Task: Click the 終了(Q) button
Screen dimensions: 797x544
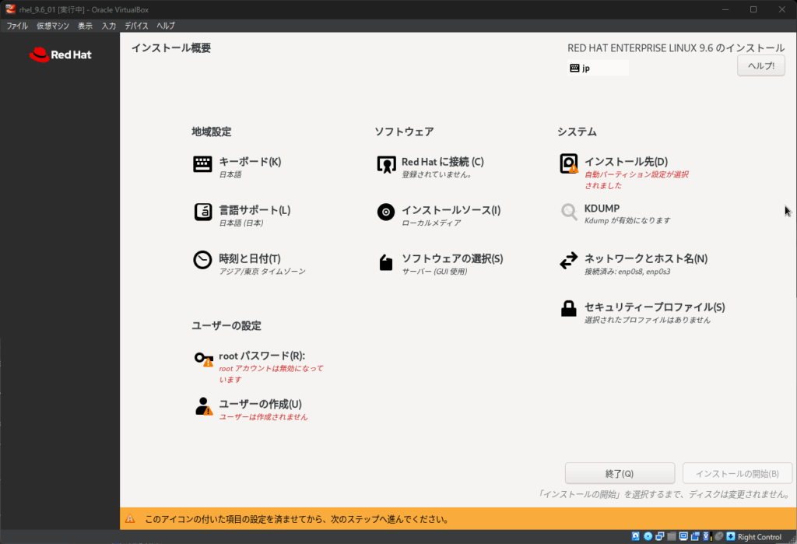Action: click(x=620, y=473)
